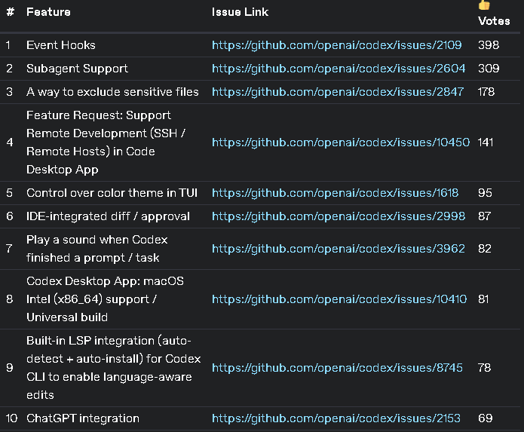Open the issues/2153 ChatGPT integration link
Viewport: 524px width, 432px height.
pos(336,418)
